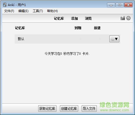This screenshot has width=135, height=115.
Task: Click the 导入文件 button
Action: coord(89,108)
